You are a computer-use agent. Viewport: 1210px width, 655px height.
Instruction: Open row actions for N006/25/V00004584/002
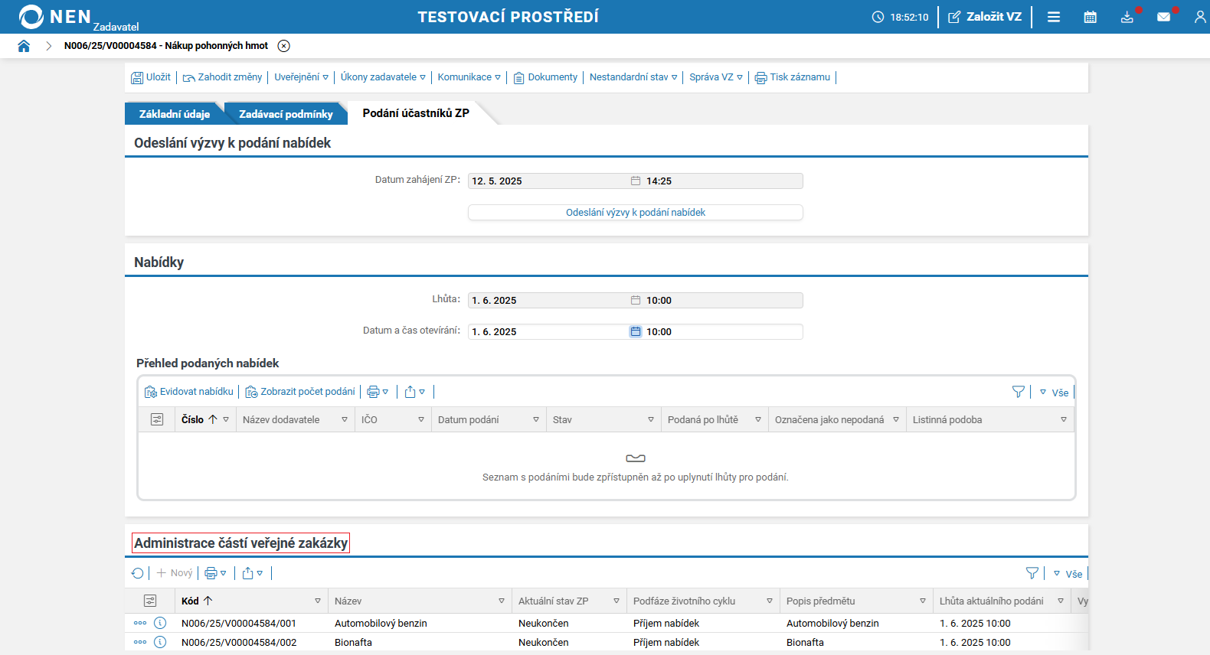tap(140, 643)
